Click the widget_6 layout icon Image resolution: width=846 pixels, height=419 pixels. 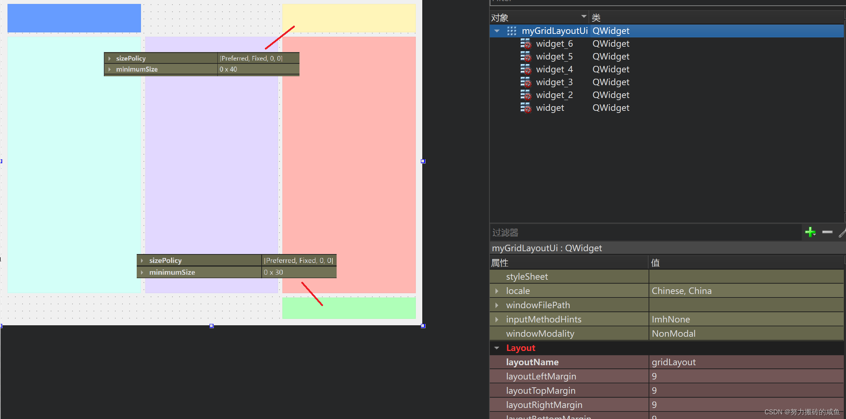[x=525, y=44]
